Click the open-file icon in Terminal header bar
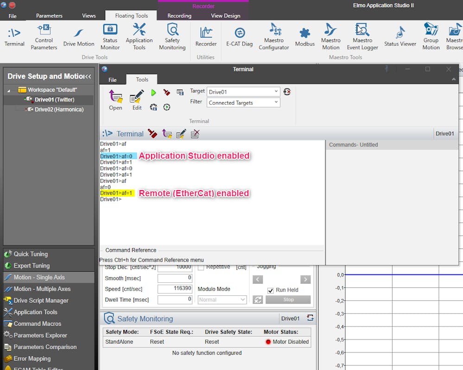This screenshot has height=370, width=463. click(167, 134)
